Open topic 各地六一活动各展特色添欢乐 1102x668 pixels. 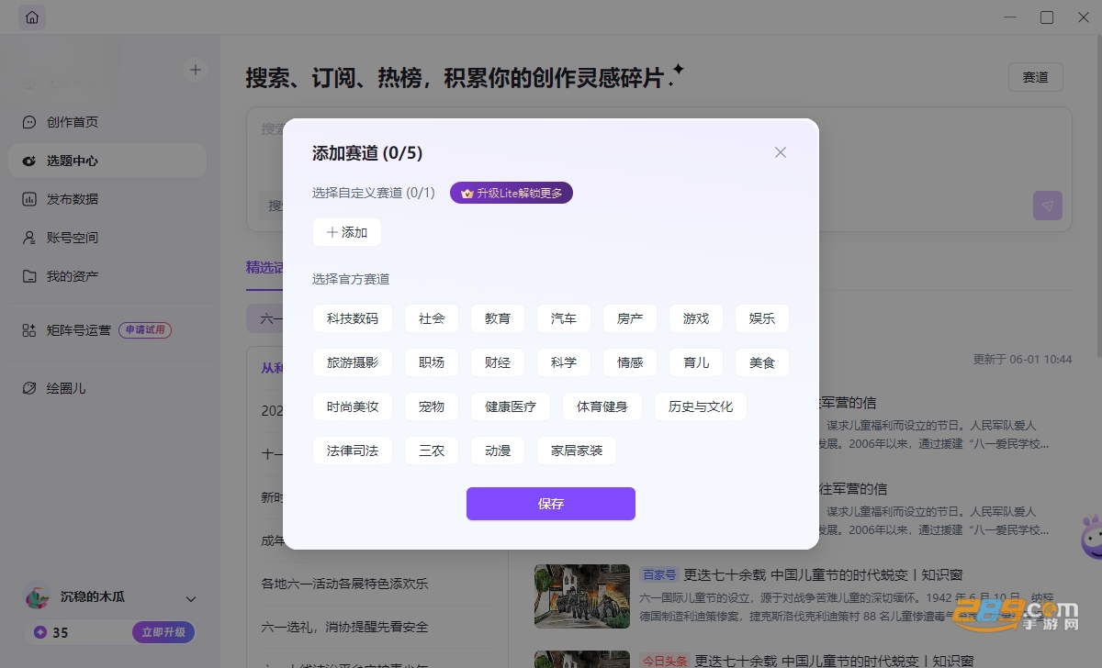coord(344,584)
